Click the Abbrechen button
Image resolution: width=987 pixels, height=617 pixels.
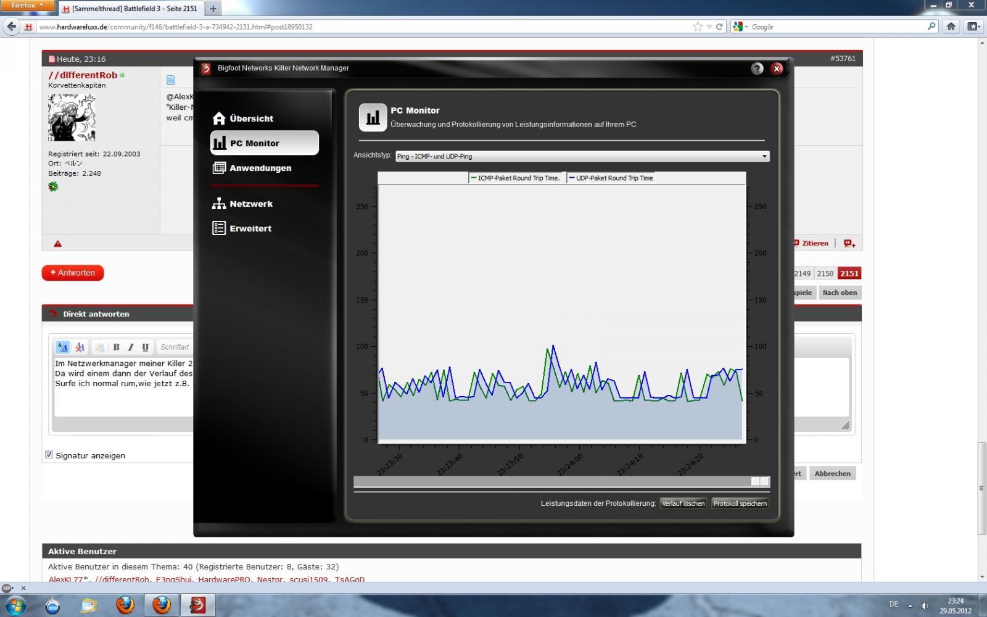832,473
